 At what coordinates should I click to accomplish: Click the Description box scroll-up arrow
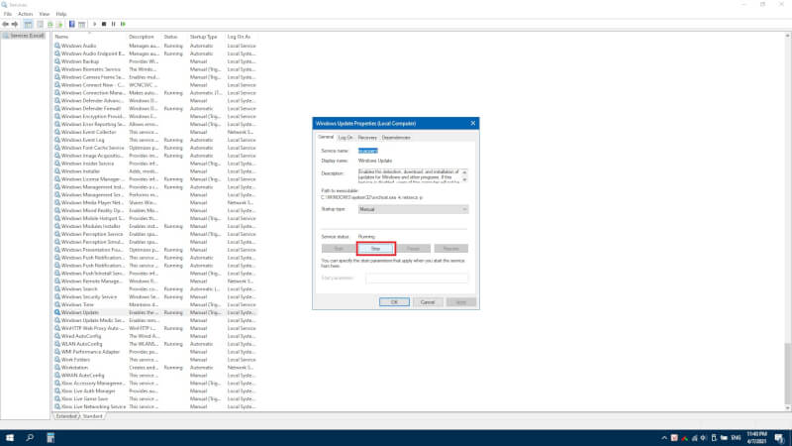pyautogui.click(x=464, y=172)
